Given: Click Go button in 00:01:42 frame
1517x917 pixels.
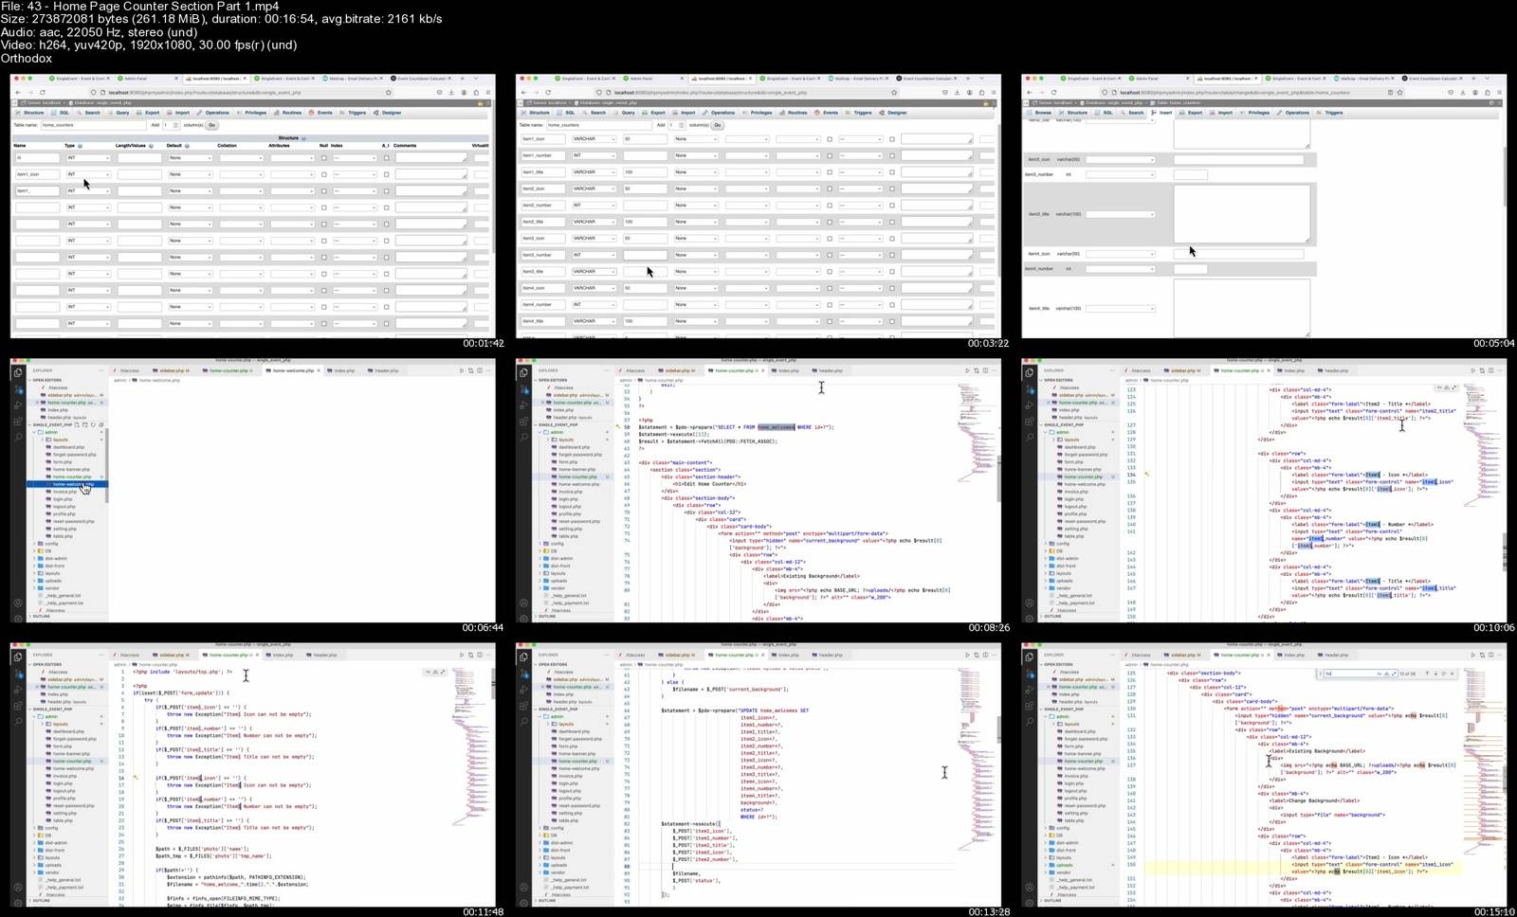Looking at the screenshot, I should tap(211, 125).
